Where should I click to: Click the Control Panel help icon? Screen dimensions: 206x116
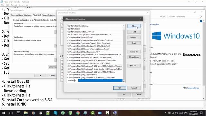[x=201, y=21]
